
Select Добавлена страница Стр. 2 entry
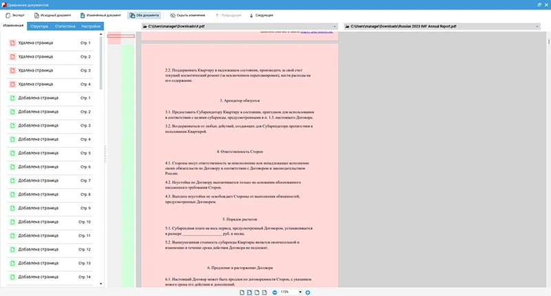[50, 112]
